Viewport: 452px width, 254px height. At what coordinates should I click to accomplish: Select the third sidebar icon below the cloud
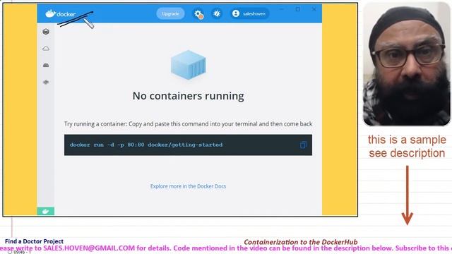(x=46, y=66)
